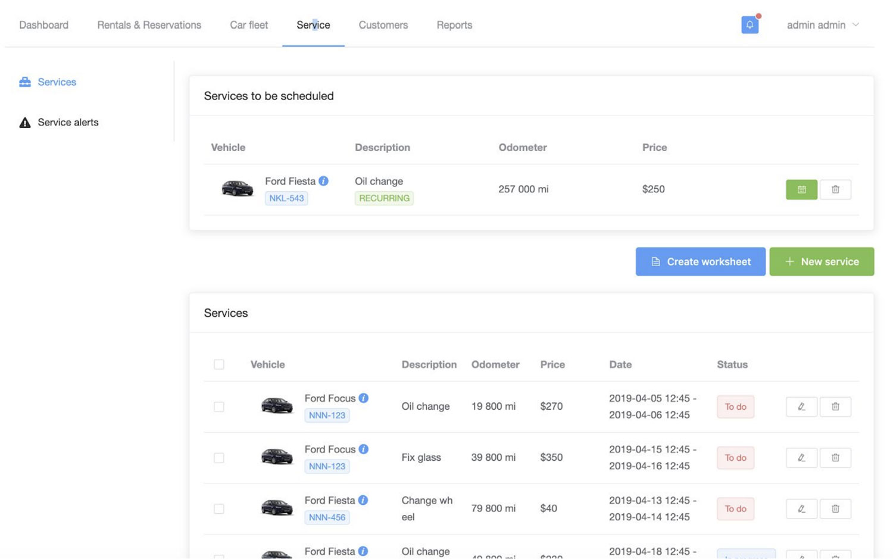Edit the Change wheel service
The height and width of the screenshot is (559, 893).
pyautogui.click(x=801, y=509)
